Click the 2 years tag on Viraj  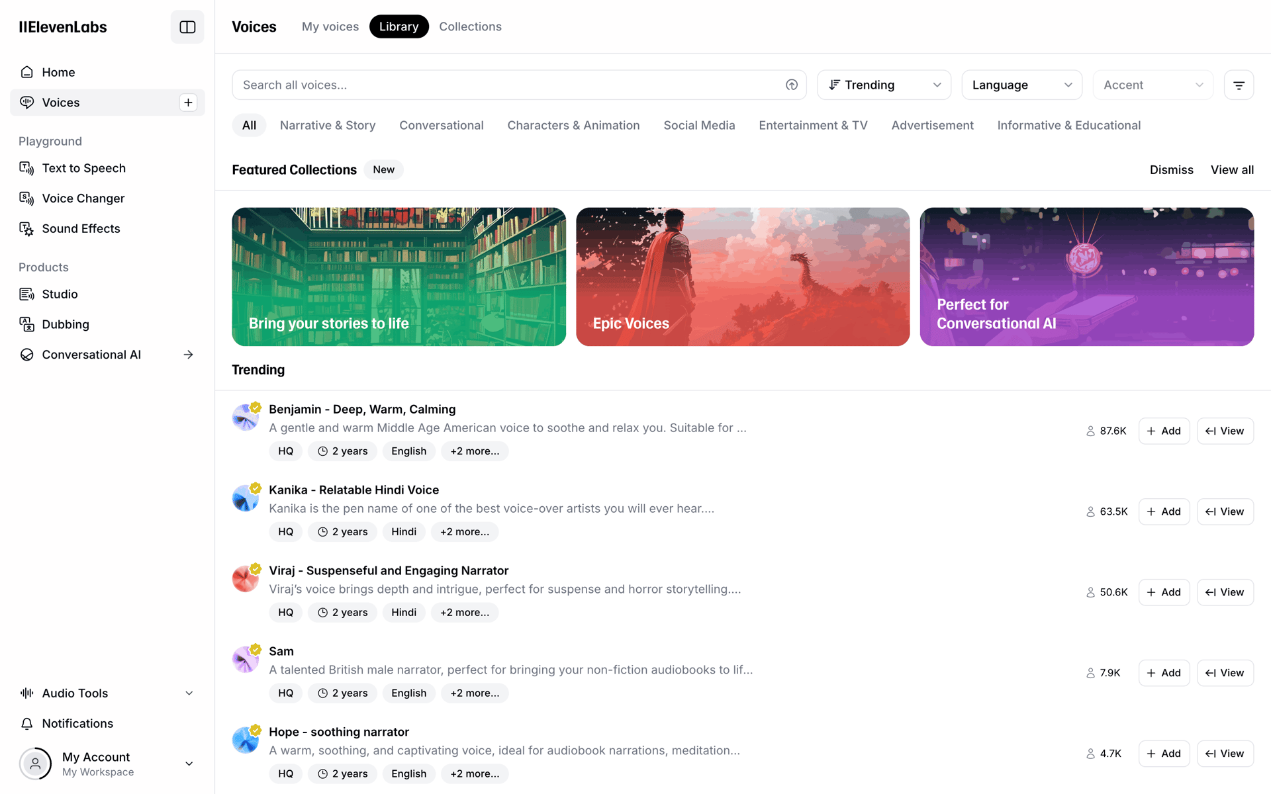tap(342, 613)
